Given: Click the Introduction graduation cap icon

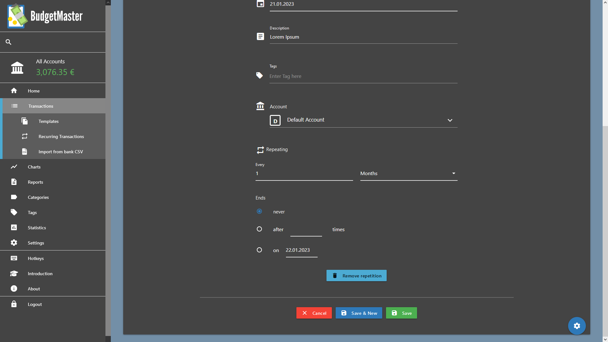Looking at the screenshot, I should tap(14, 273).
